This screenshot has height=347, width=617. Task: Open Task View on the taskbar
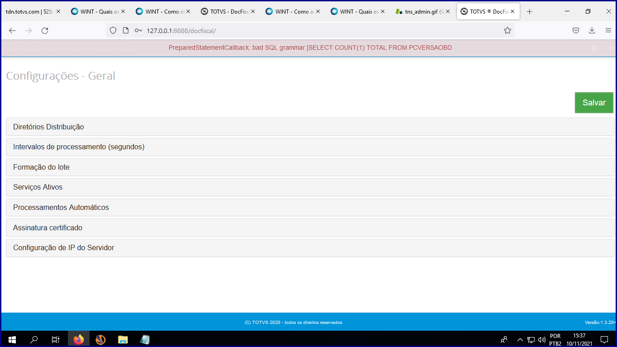(55, 339)
